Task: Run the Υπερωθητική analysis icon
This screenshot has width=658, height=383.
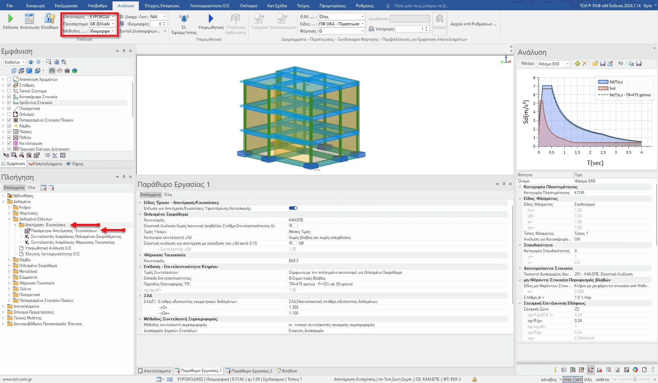Action: click(x=211, y=18)
